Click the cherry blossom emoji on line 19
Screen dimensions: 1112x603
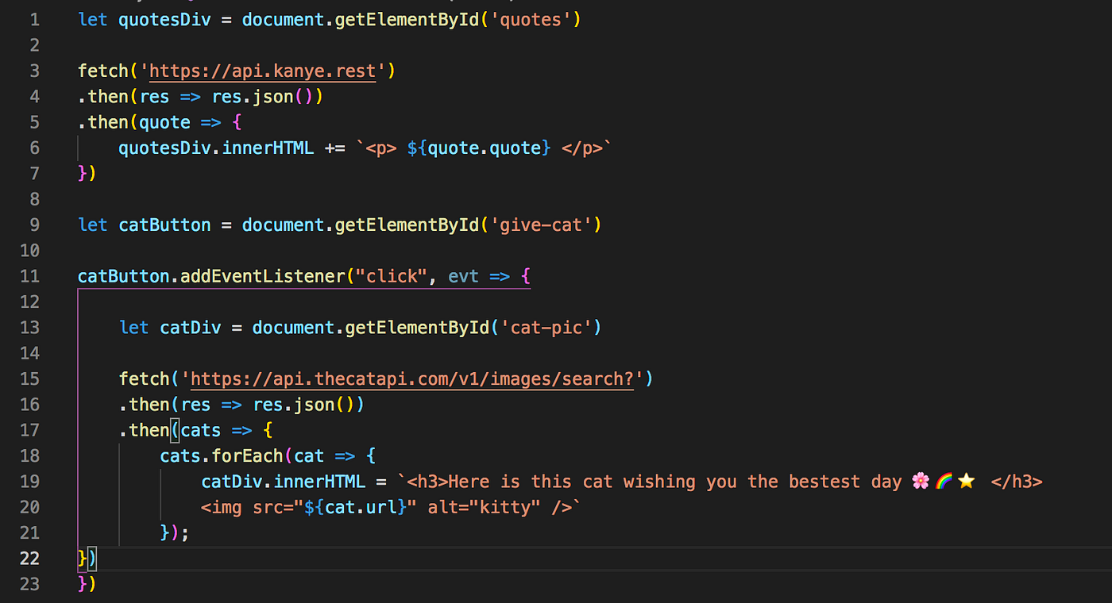(920, 481)
